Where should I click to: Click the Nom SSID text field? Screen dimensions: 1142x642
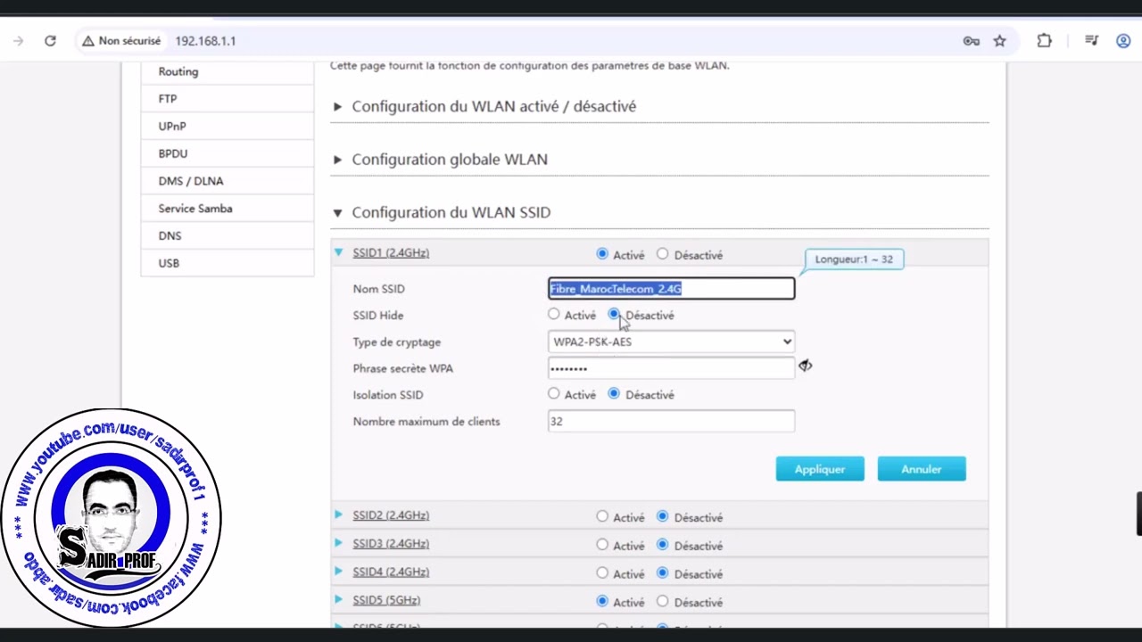(671, 288)
